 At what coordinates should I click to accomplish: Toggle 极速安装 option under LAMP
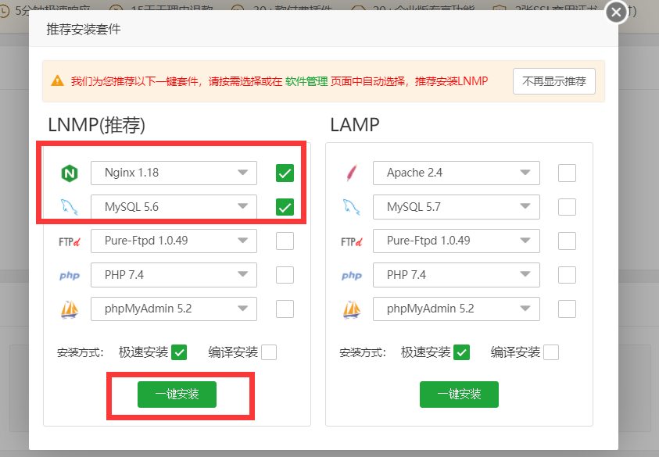pos(461,352)
